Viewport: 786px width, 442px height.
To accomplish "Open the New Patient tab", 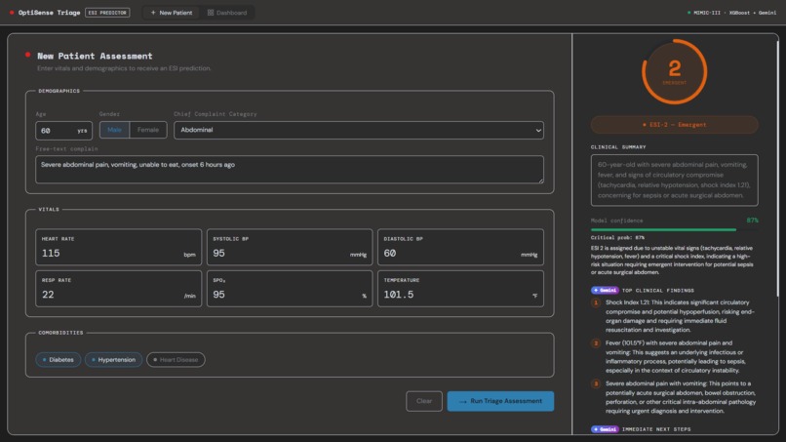I will click(172, 13).
